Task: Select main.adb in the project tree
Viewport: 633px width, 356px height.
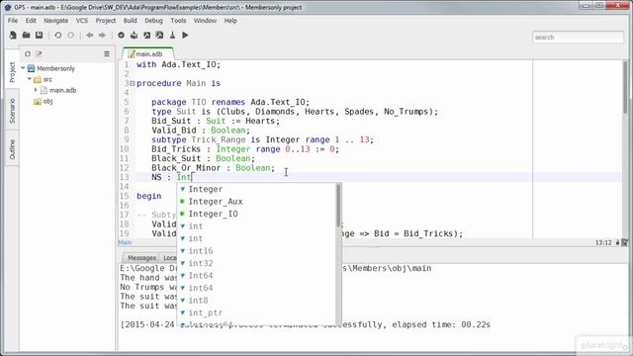Action: (x=62, y=90)
